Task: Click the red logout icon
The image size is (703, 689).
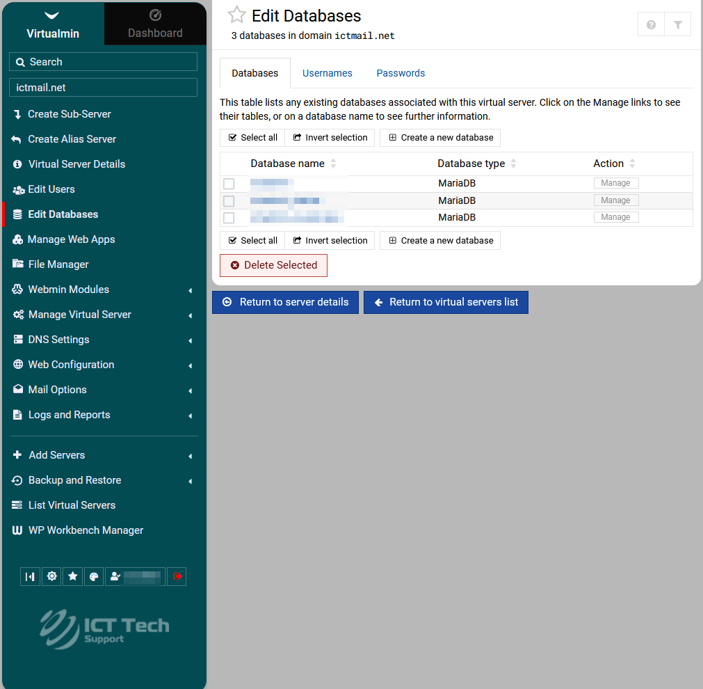Action: (177, 577)
